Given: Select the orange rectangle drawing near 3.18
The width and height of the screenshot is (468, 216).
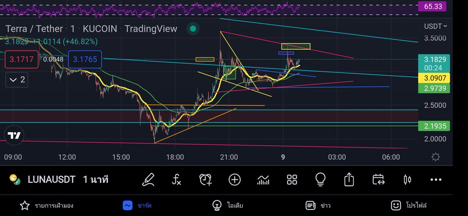Looking at the screenshot, I should pos(205,59).
